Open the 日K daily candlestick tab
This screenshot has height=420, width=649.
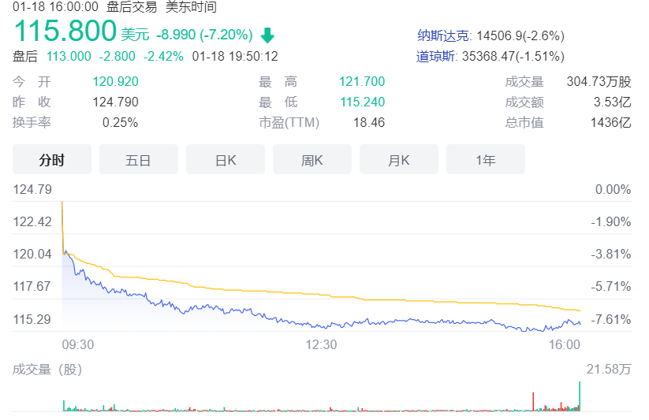pyautogui.click(x=226, y=160)
